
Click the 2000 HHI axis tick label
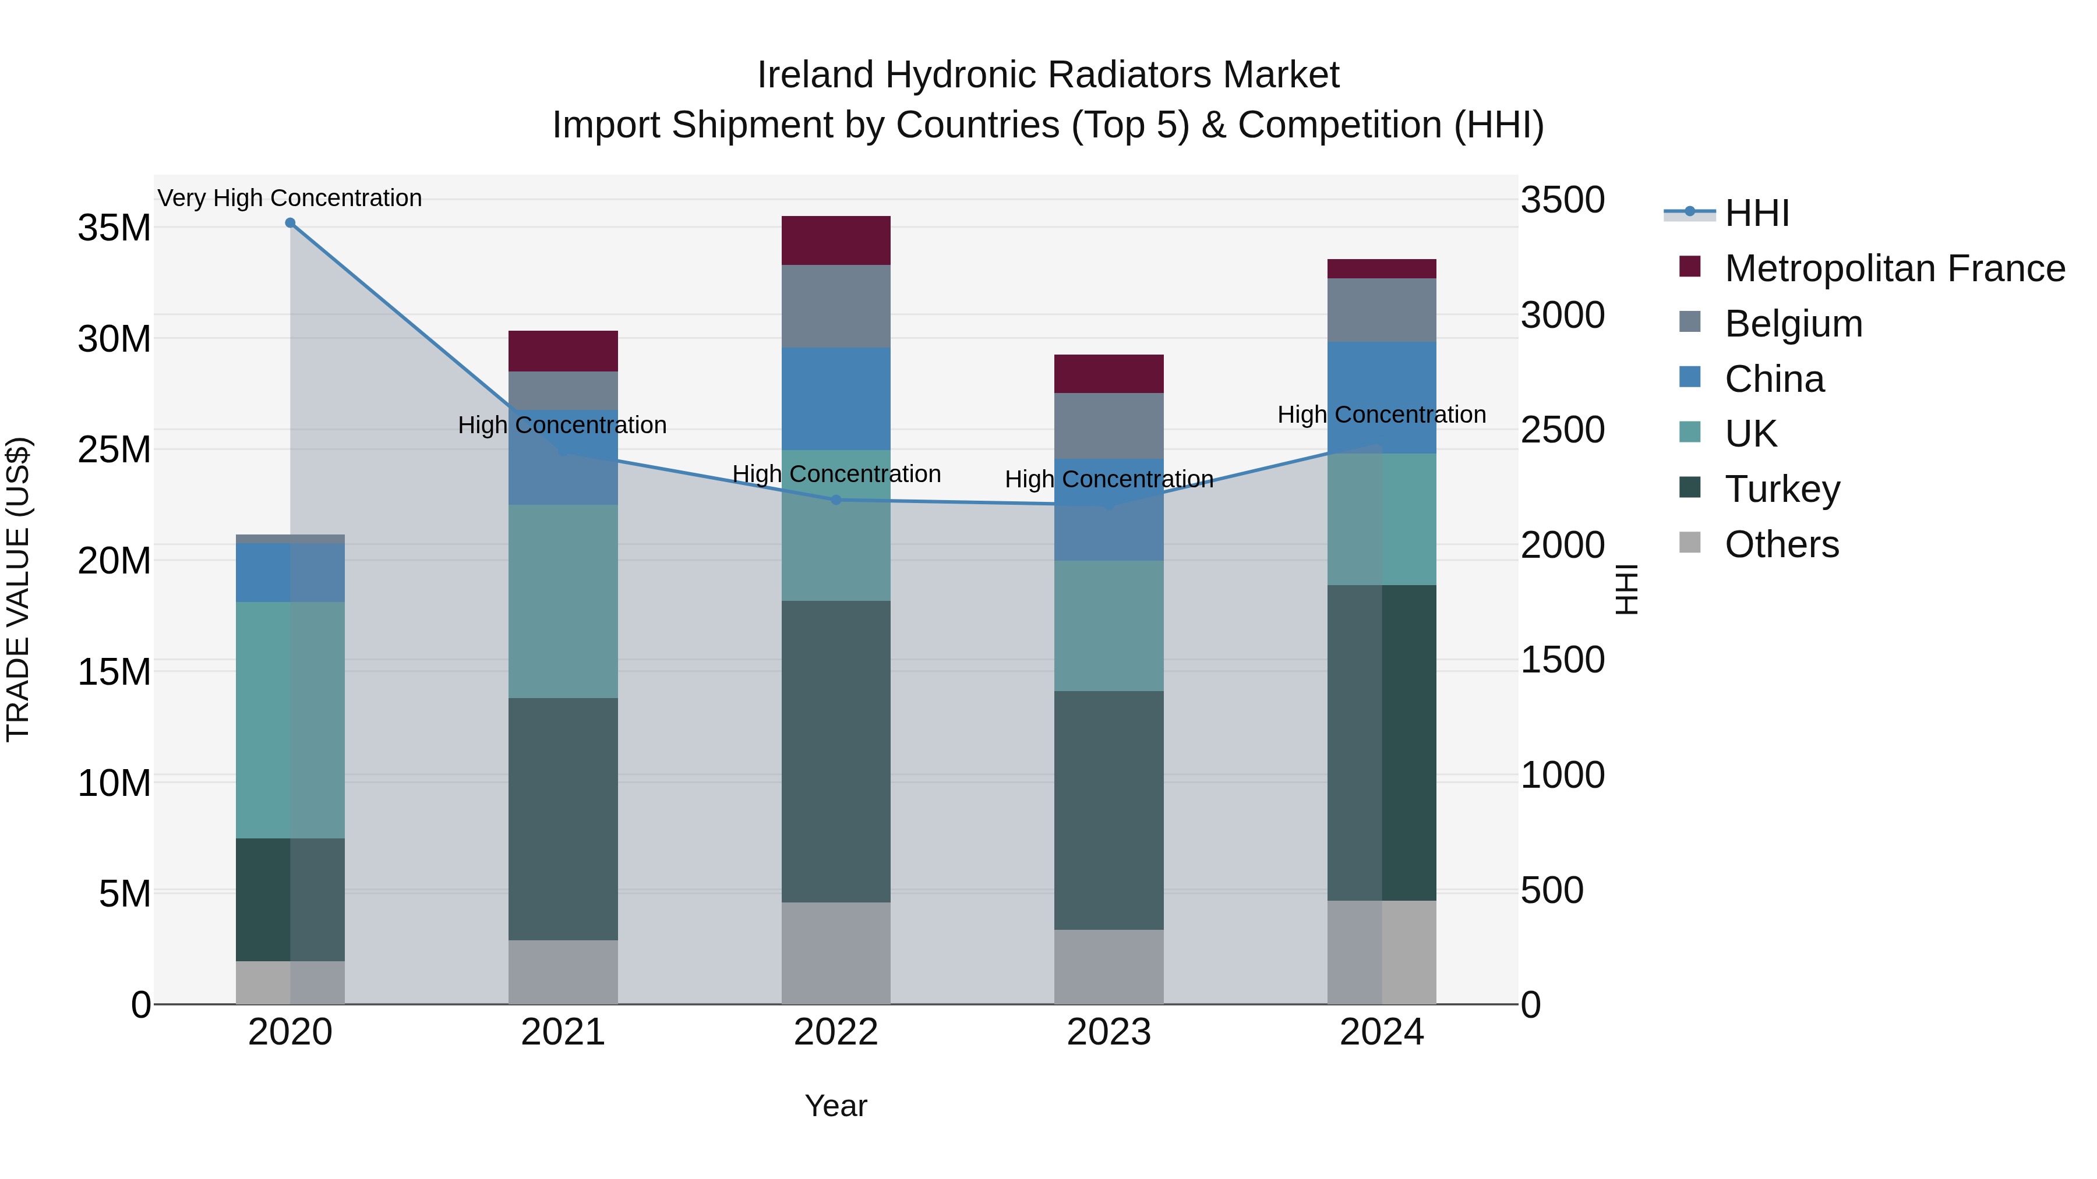point(1563,544)
